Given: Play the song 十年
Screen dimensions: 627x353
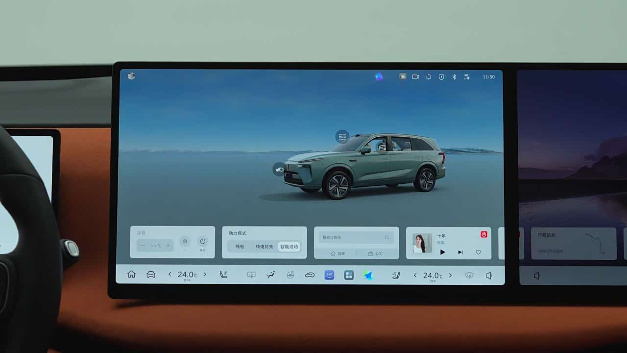Looking at the screenshot, I should [443, 252].
